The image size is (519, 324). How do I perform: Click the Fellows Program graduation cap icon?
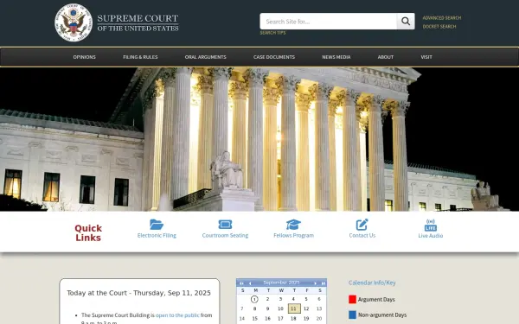click(x=293, y=225)
